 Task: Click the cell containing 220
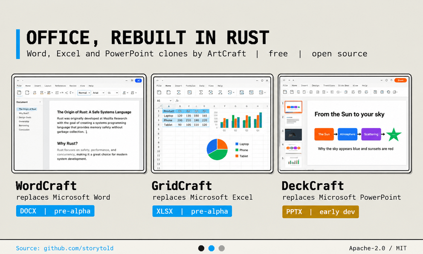(x=205, y=120)
